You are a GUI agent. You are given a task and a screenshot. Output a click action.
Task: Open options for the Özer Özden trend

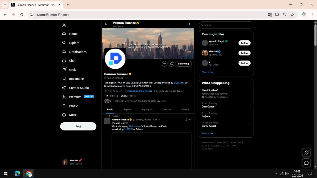[249, 104]
